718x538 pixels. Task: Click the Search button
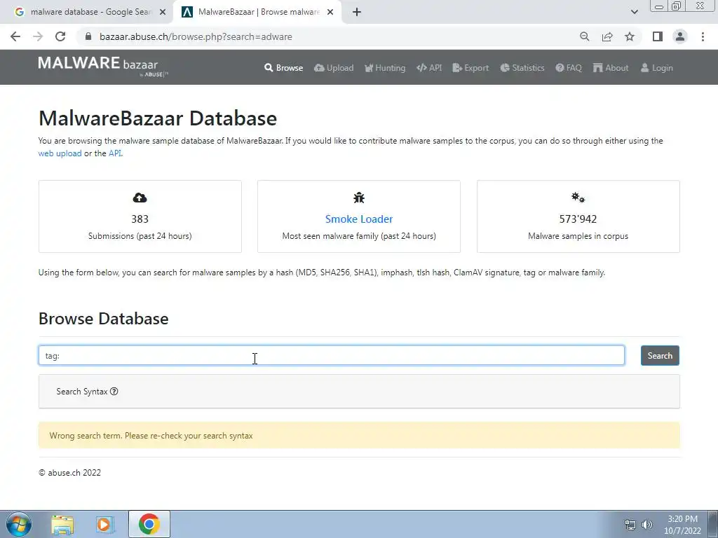(x=660, y=355)
